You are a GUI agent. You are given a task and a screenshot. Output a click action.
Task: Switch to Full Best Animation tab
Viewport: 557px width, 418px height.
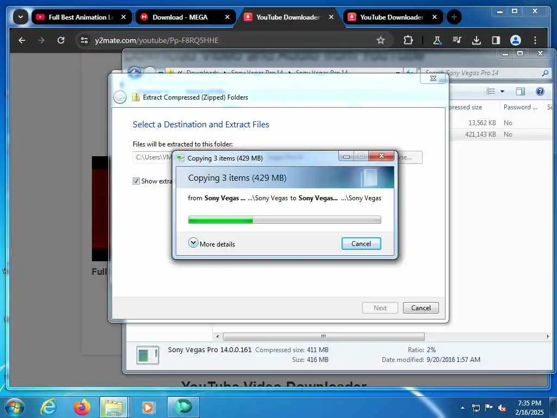(82, 17)
